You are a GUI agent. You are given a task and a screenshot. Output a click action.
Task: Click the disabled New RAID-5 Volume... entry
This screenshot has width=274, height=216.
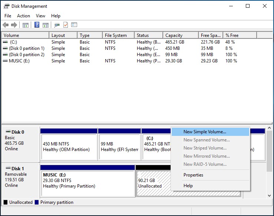210,164
